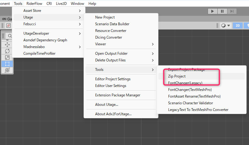Select the Scale tool icon
249x145 pixels.
[8, 57]
